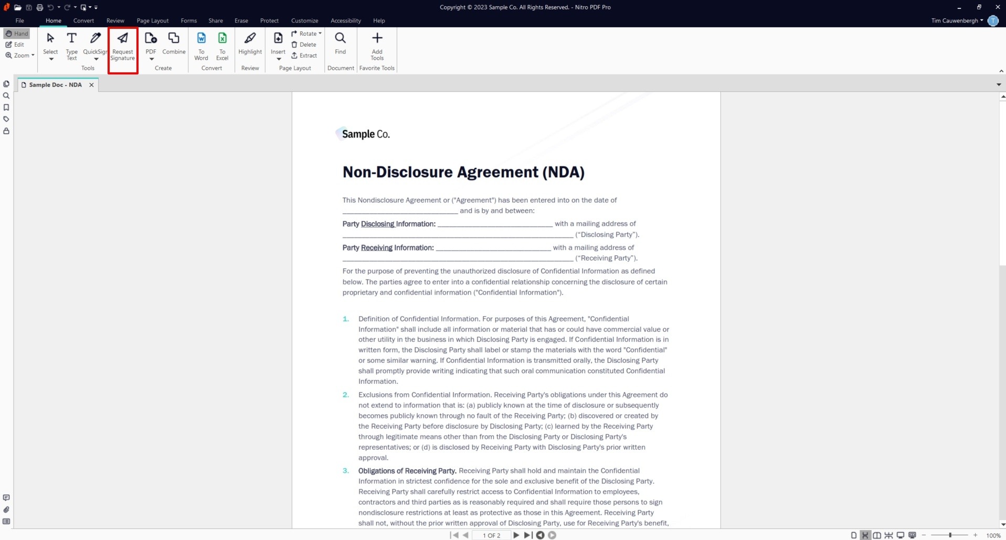The image size is (1006, 540).
Task: Expand the Select tool dropdown arrow
Action: [x=50, y=59]
